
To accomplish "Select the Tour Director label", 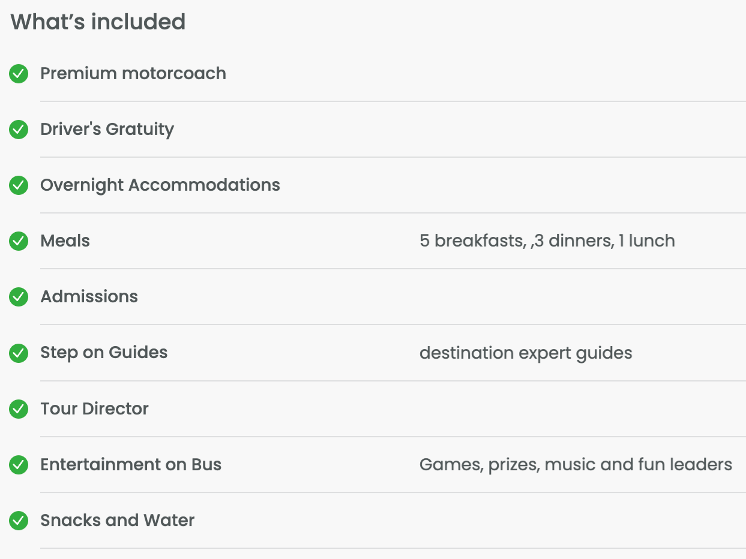I will click(94, 409).
